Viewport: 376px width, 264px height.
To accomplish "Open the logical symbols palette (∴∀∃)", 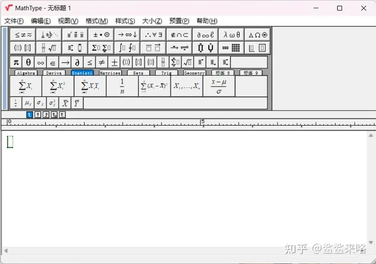I will 154,35.
